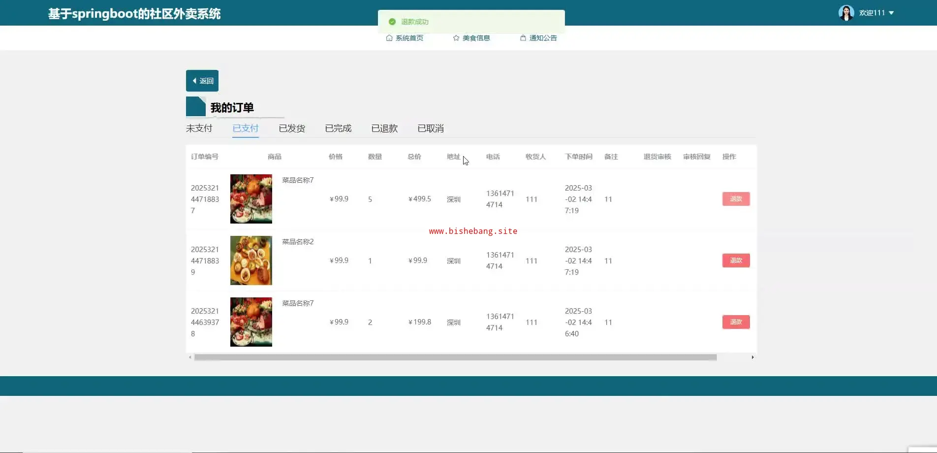Open the 已完成 orders tab
This screenshot has height=453, width=937.
(338, 129)
